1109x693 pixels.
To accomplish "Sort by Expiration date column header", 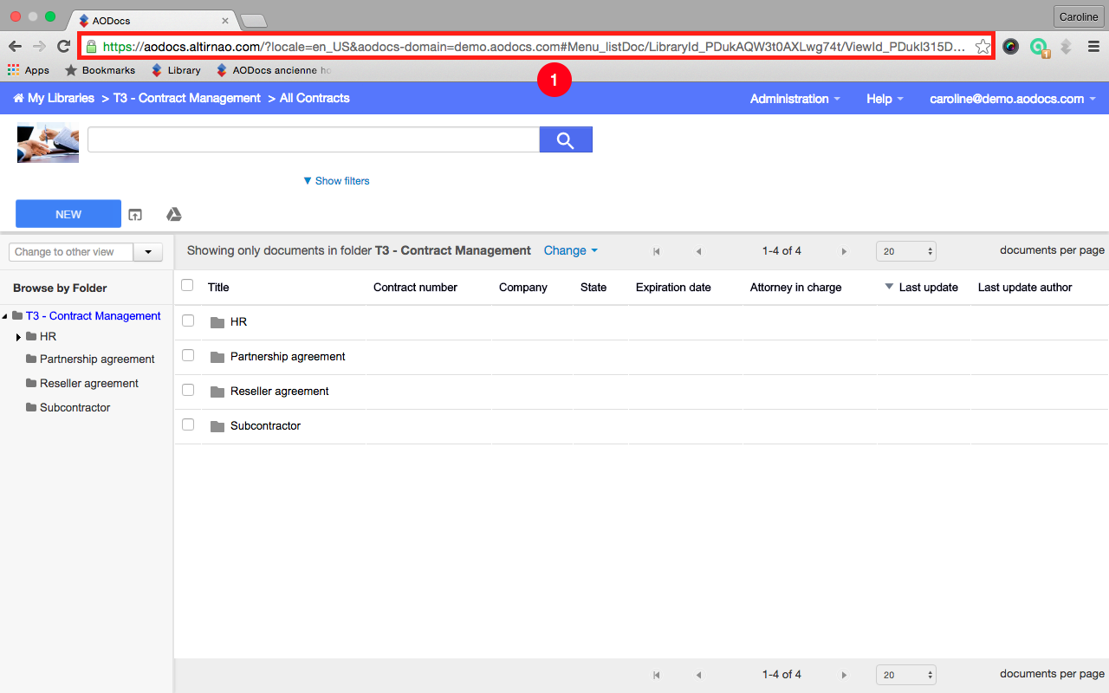I will (x=673, y=287).
